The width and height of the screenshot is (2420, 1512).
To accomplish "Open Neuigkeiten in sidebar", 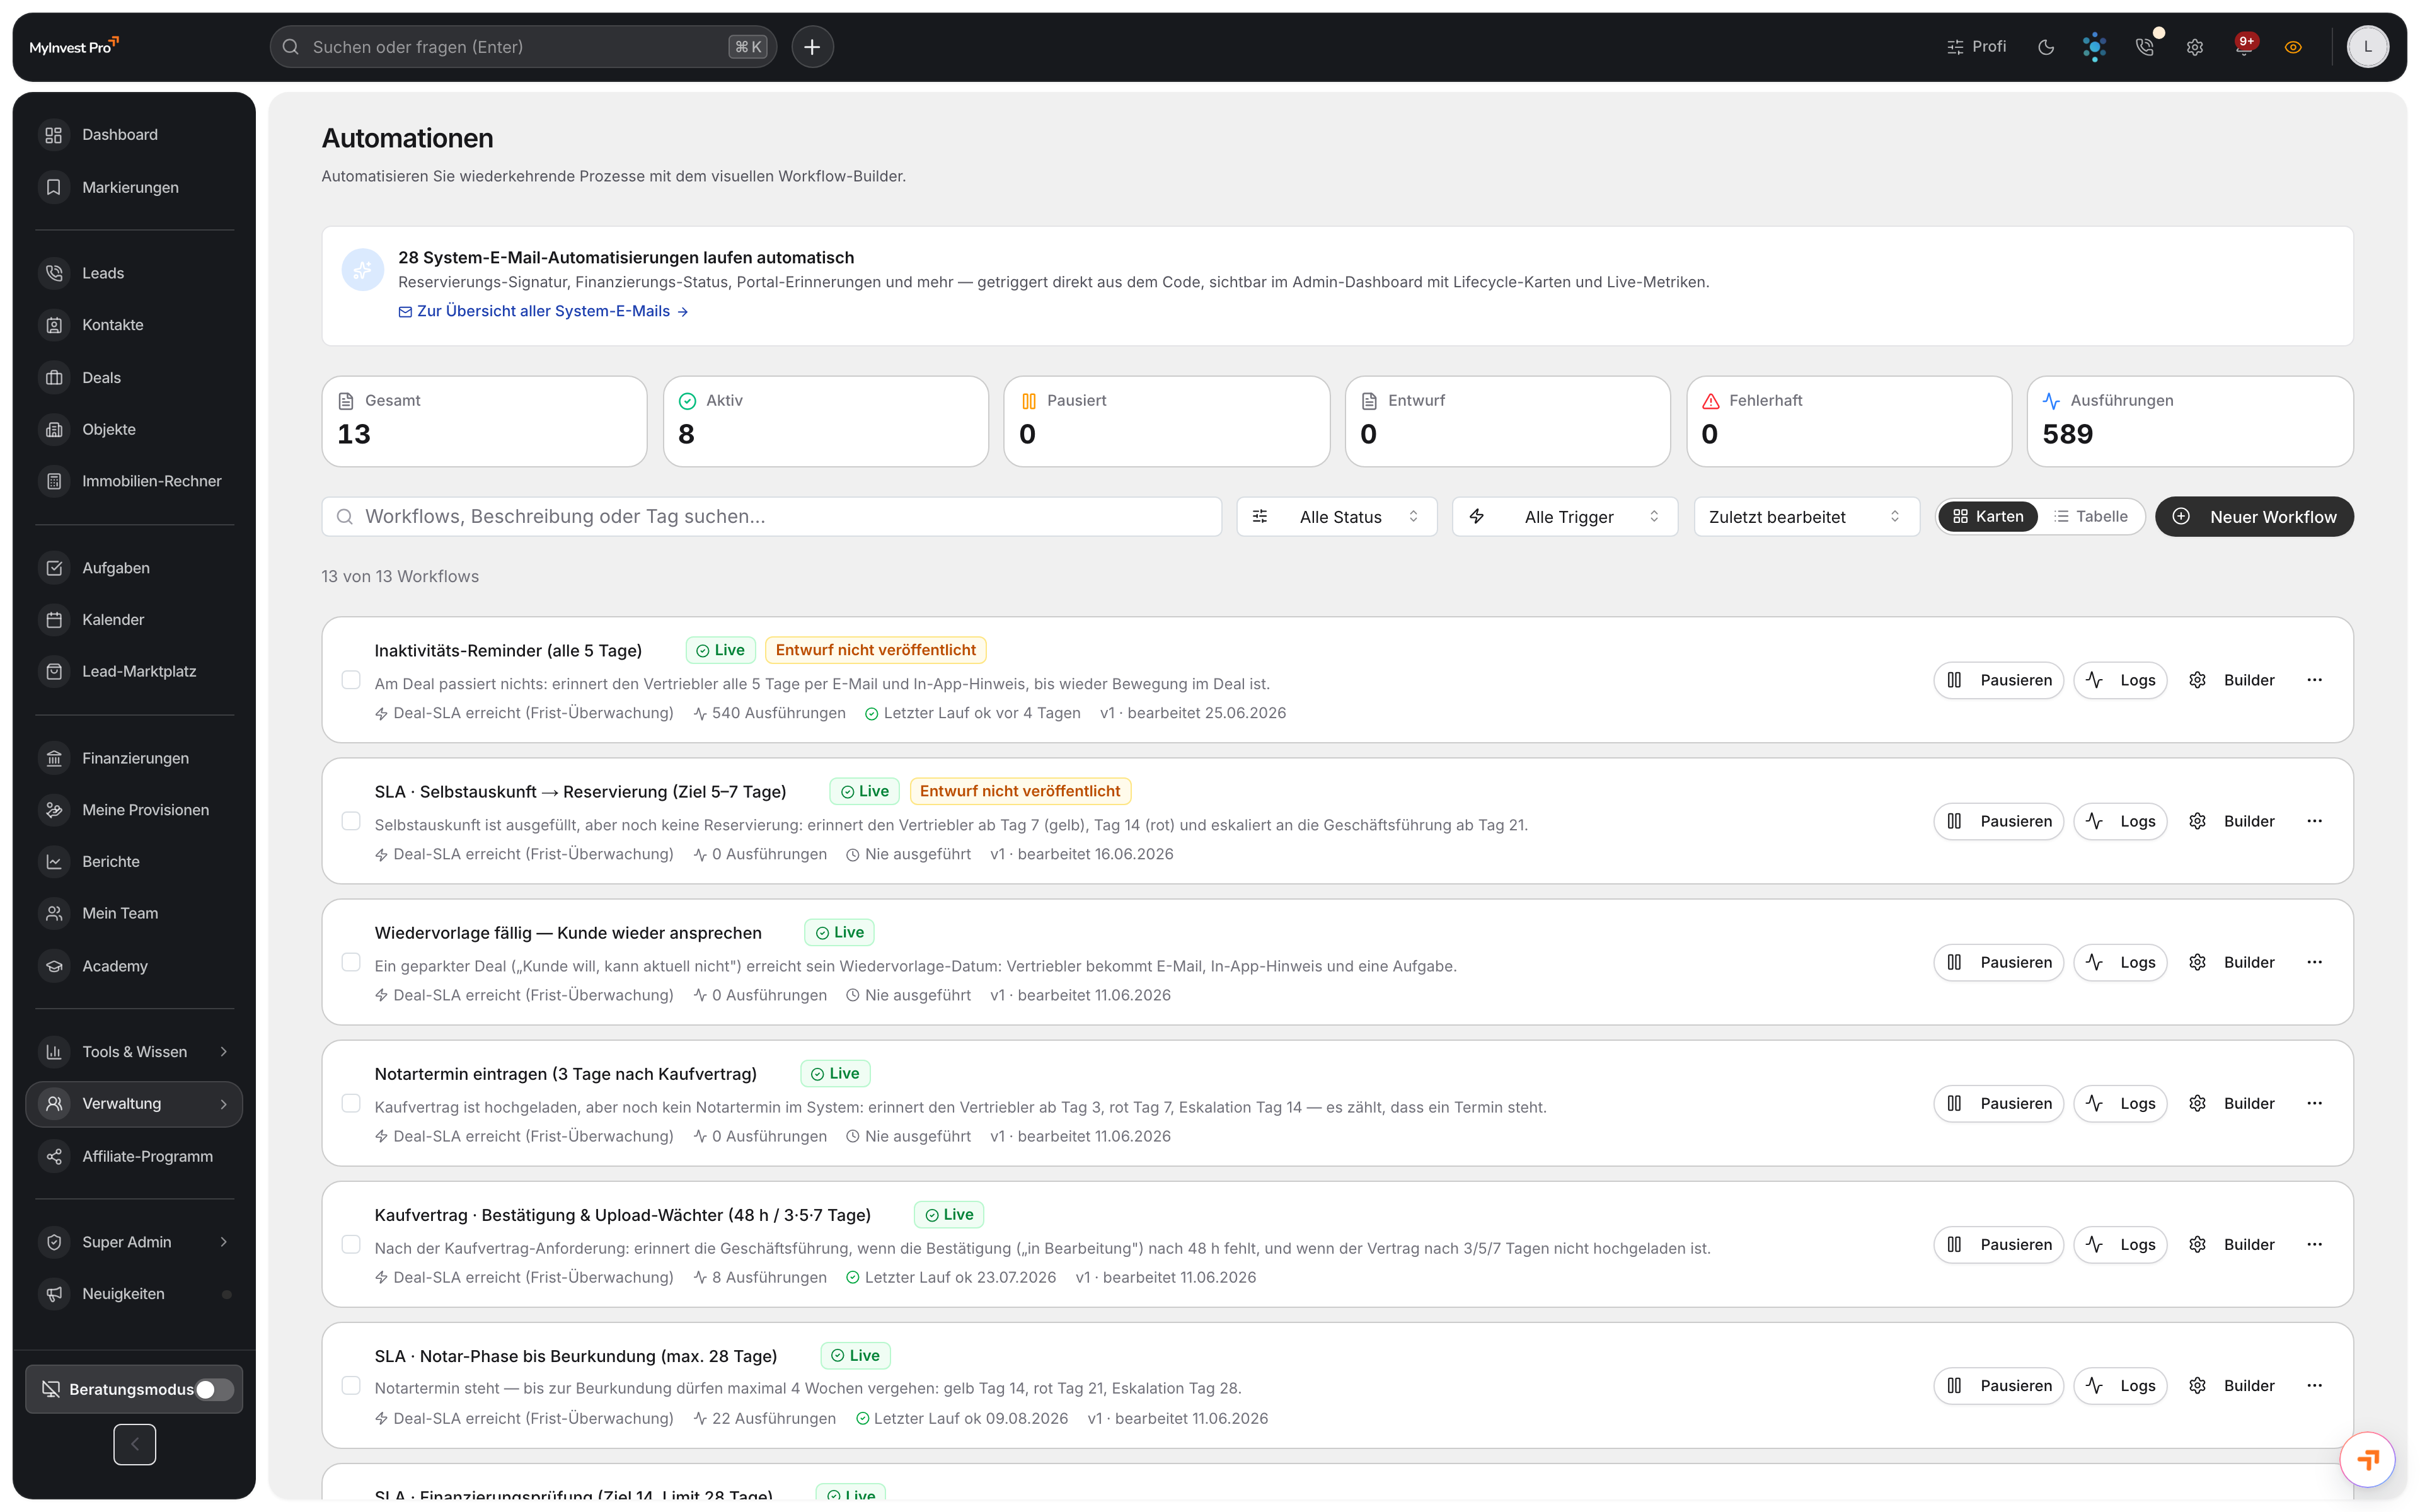I will (x=134, y=1294).
